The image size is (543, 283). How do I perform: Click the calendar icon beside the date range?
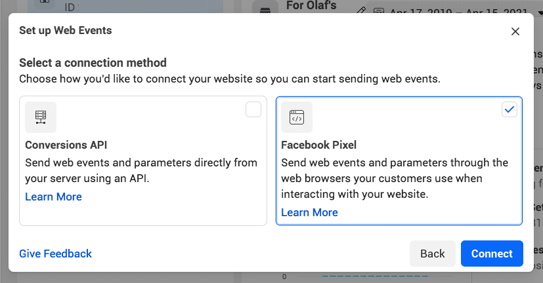(x=379, y=12)
